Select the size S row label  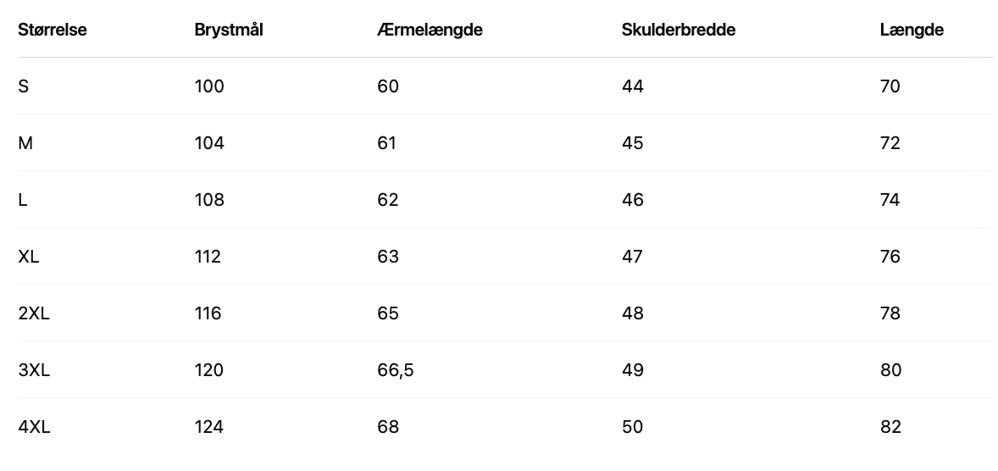(x=24, y=86)
